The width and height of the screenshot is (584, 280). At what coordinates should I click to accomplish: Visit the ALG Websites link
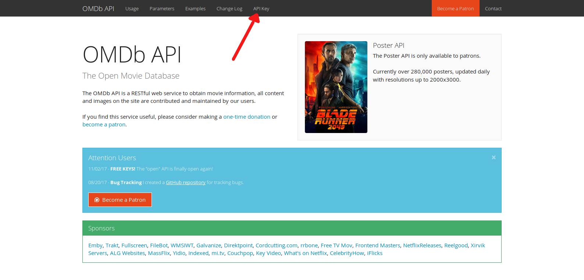point(128,253)
